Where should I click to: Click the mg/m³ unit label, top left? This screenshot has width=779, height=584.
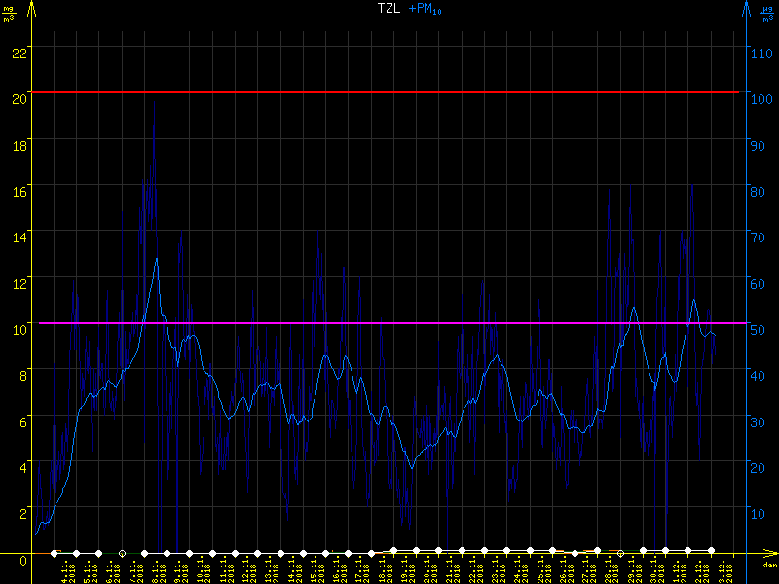click(12, 12)
